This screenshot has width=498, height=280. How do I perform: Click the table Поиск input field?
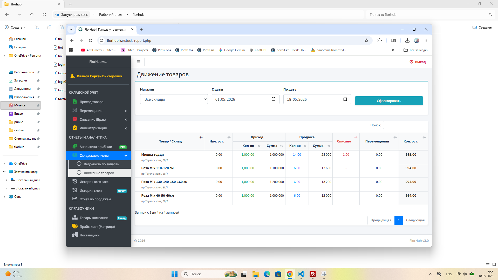click(x=405, y=125)
